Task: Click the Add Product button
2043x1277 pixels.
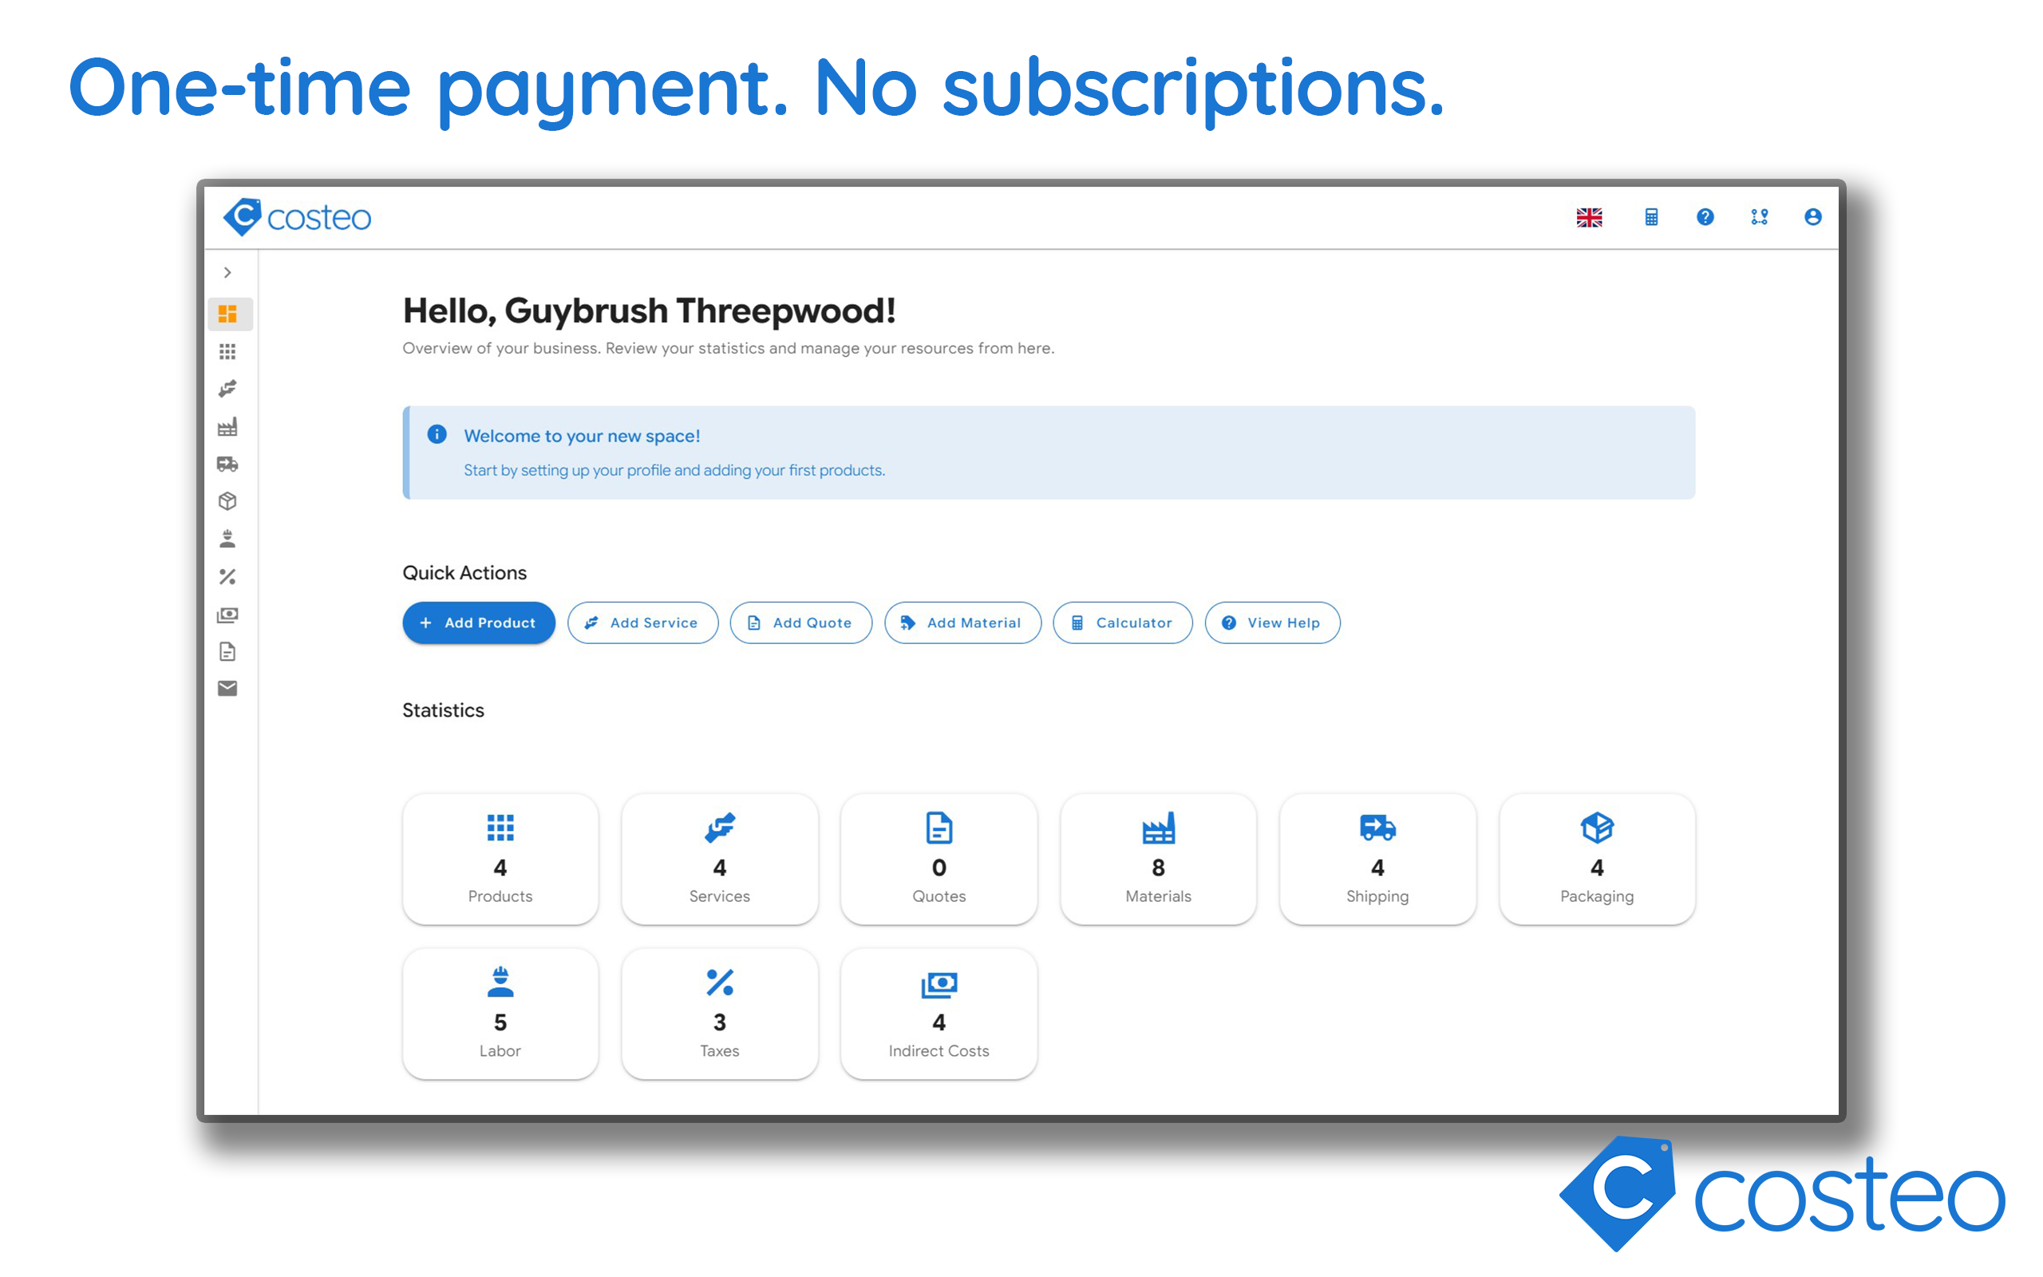Action: click(479, 623)
